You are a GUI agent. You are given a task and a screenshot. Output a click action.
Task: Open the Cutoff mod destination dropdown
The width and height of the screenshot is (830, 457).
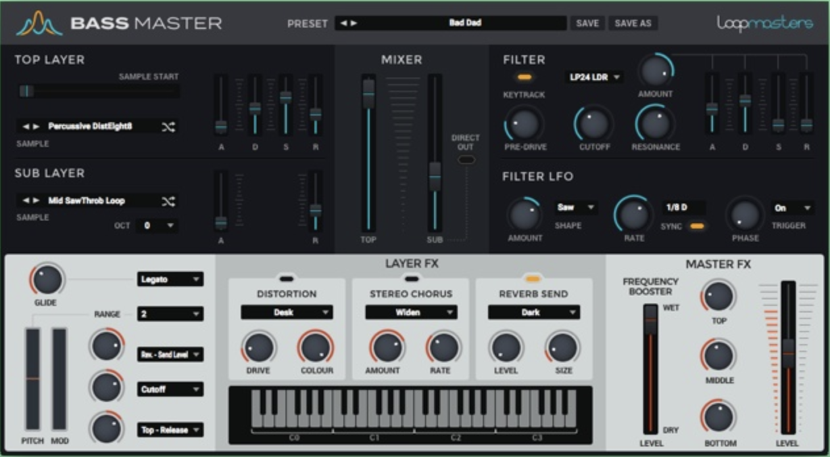coord(170,389)
